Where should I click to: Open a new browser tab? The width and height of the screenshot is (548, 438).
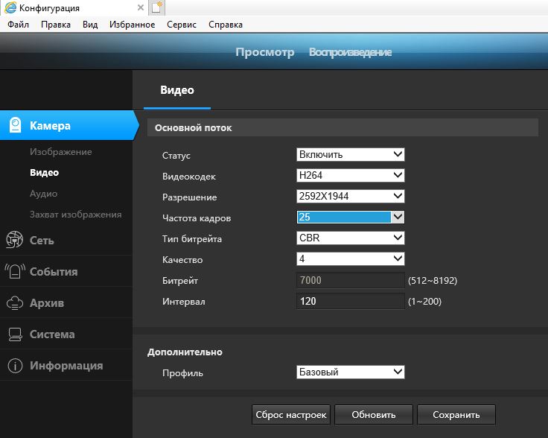[x=156, y=7]
